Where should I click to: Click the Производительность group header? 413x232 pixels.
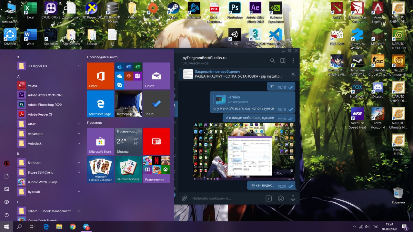(103, 57)
